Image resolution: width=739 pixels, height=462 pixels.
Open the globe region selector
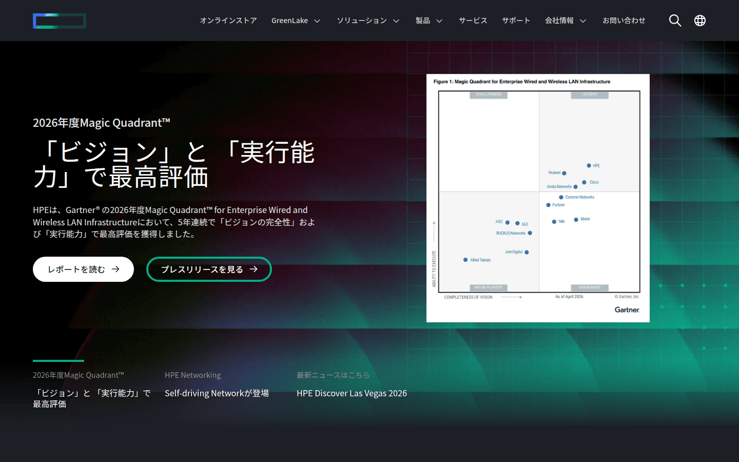point(700,21)
